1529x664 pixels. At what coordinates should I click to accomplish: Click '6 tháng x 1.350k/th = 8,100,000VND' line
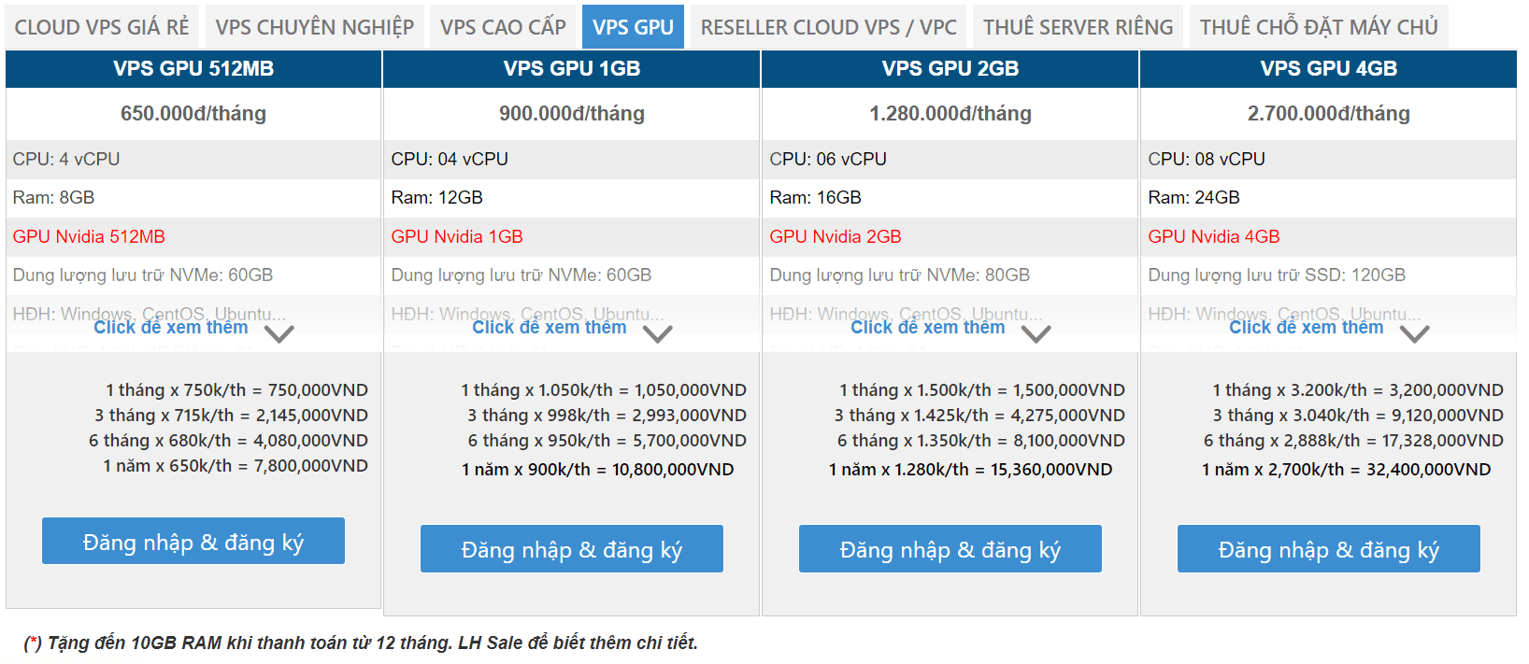click(981, 441)
